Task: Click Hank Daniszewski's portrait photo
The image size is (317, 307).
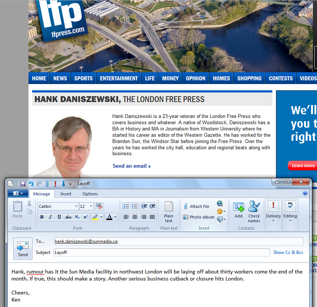Action: [71, 147]
